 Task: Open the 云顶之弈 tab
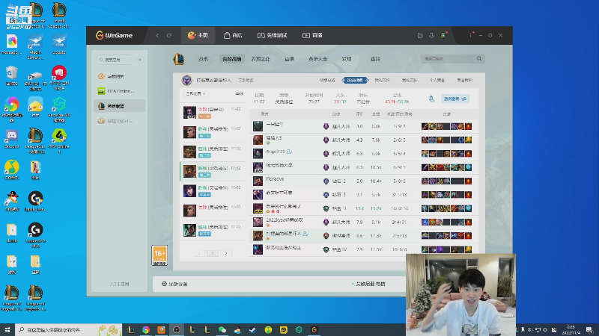(261, 59)
